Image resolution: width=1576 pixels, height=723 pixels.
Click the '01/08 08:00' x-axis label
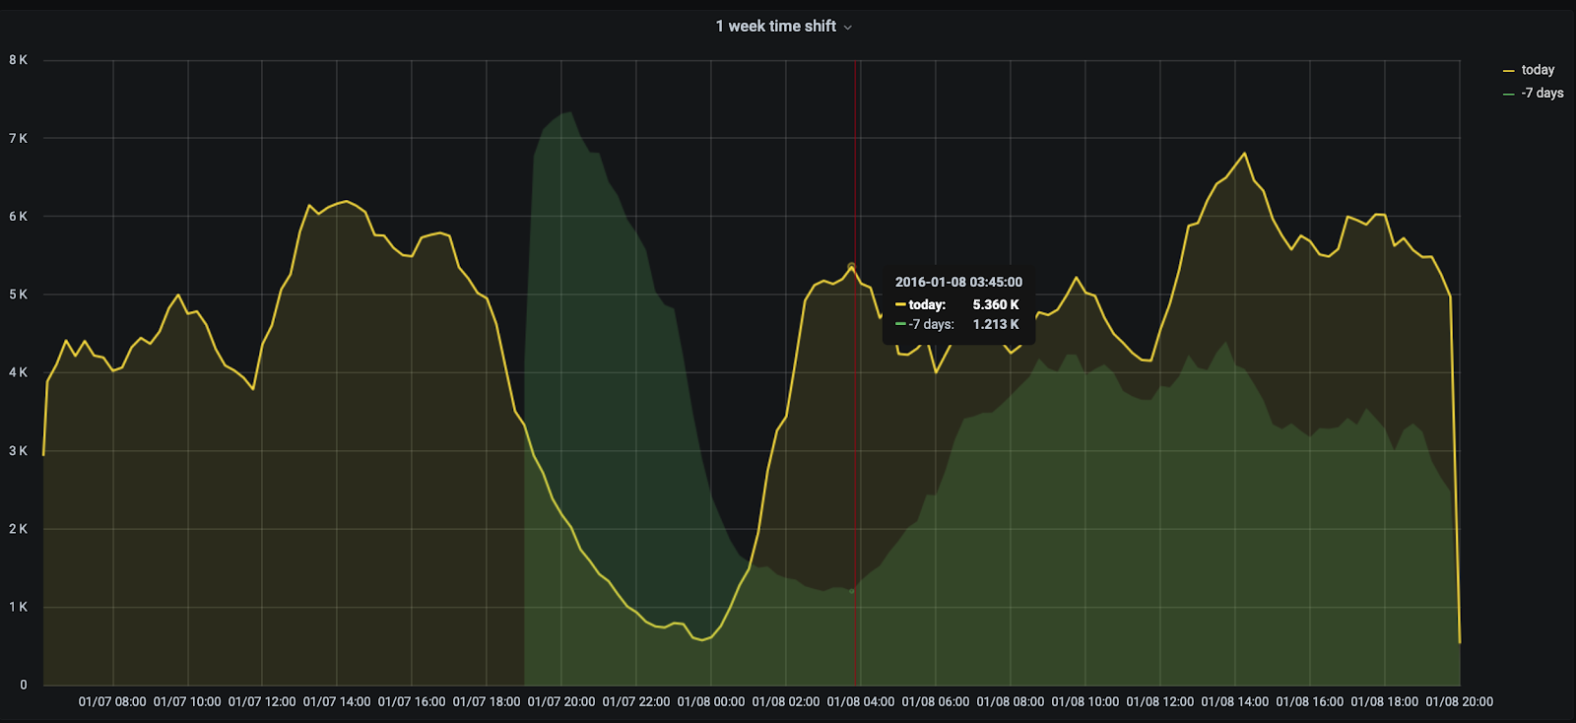1011,702
